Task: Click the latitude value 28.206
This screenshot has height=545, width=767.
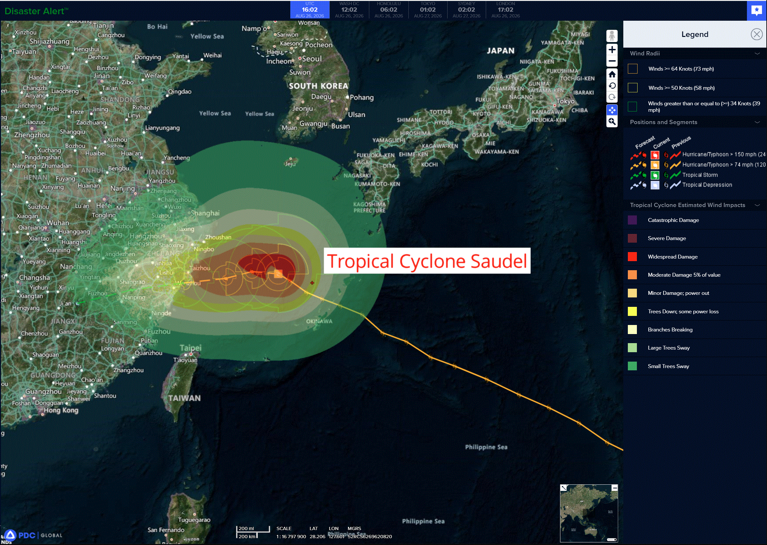Action: click(317, 536)
